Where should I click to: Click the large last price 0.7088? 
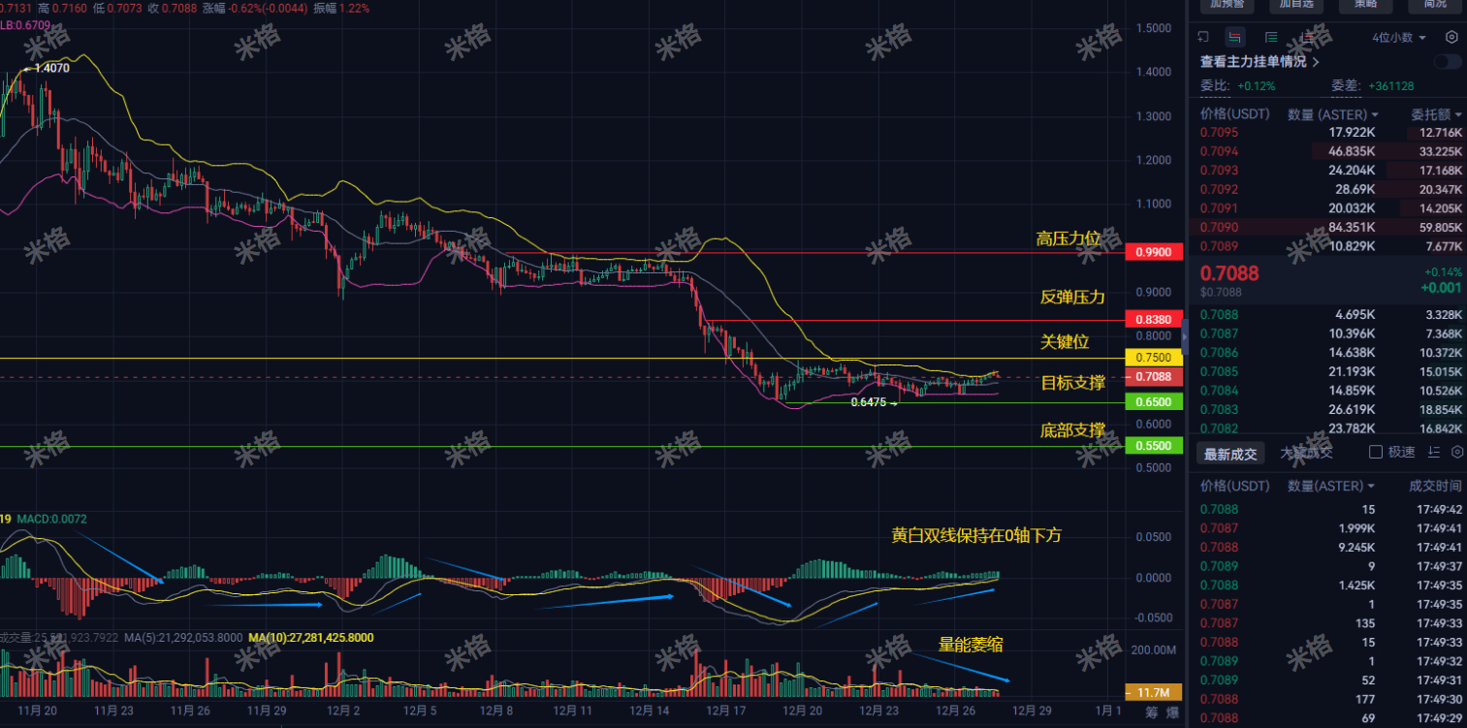pyautogui.click(x=1228, y=273)
